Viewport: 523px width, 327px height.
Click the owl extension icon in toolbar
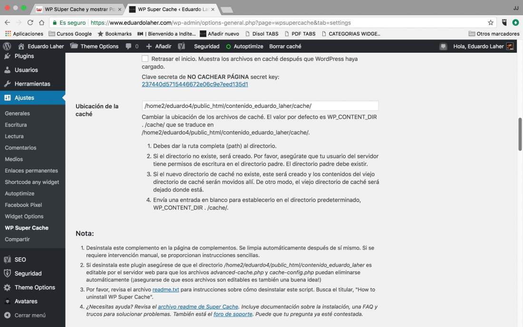(504, 23)
